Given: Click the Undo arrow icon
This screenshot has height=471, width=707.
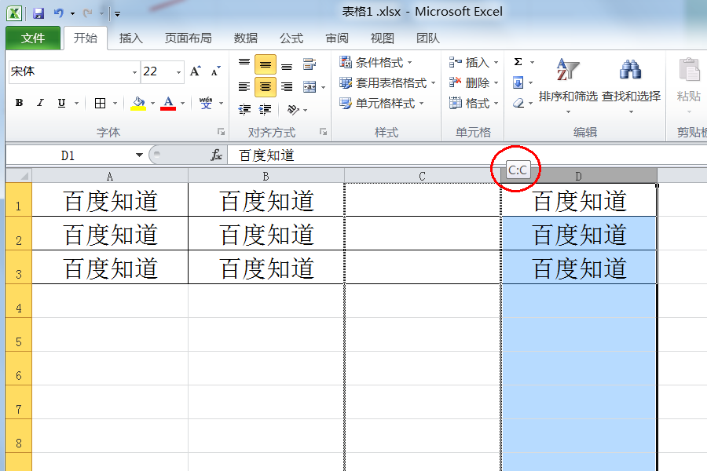Looking at the screenshot, I should tap(59, 13).
